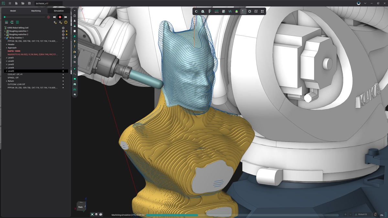
Task: Click the Back view orientation cube
Action: tap(80, 207)
